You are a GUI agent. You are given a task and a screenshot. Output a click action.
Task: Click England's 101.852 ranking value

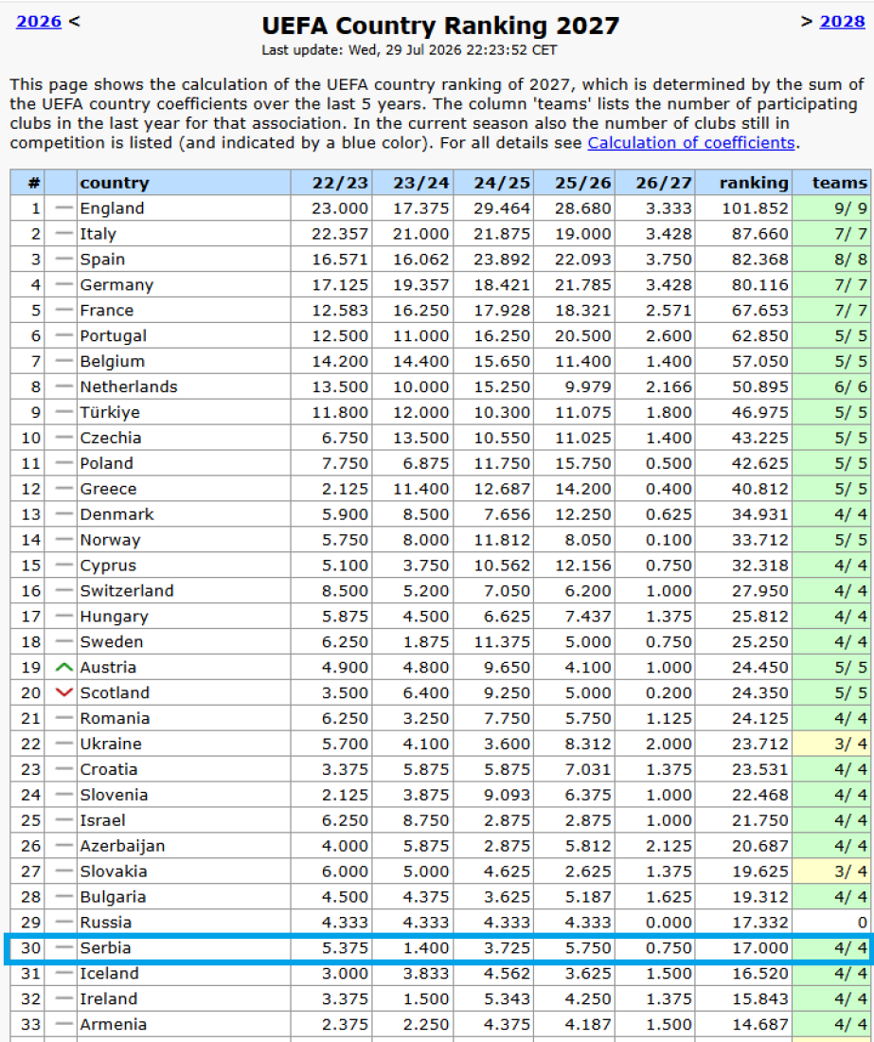coord(755,208)
